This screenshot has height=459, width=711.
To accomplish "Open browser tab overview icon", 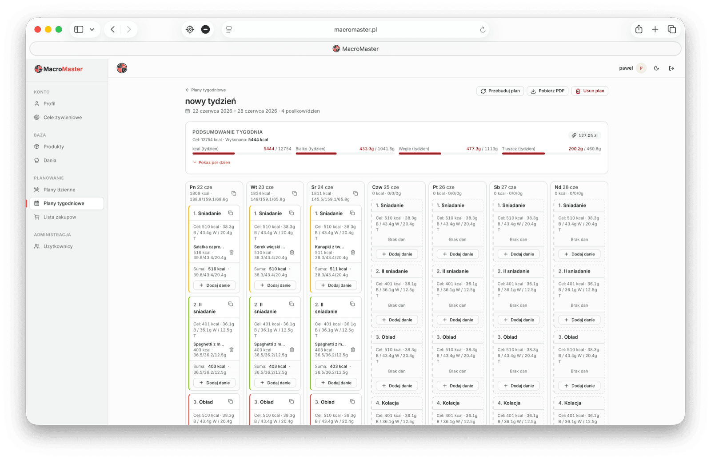I will point(671,29).
